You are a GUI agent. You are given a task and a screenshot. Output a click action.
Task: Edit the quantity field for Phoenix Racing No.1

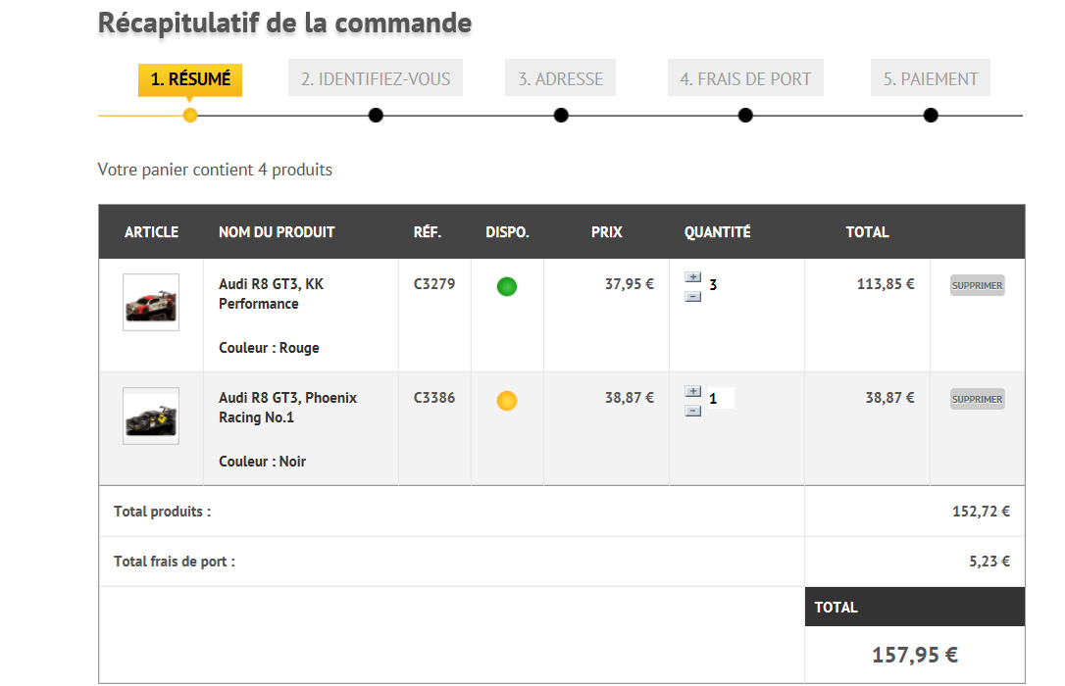[719, 399]
